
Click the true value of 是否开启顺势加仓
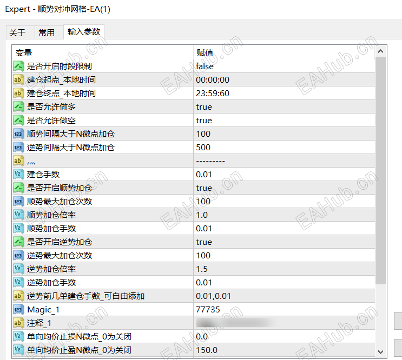tap(204, 188)
